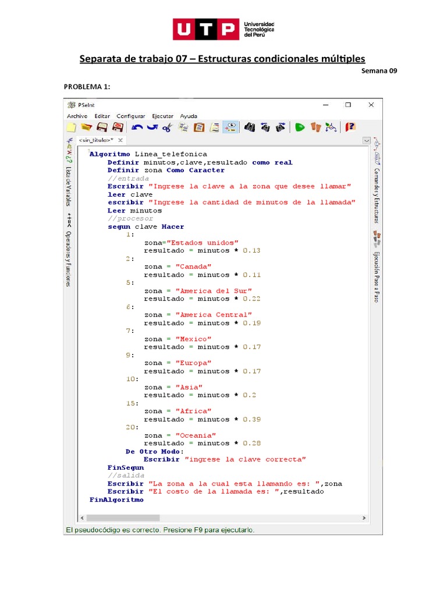Click the New file icon in toolbar

click(x=71, y=127)
